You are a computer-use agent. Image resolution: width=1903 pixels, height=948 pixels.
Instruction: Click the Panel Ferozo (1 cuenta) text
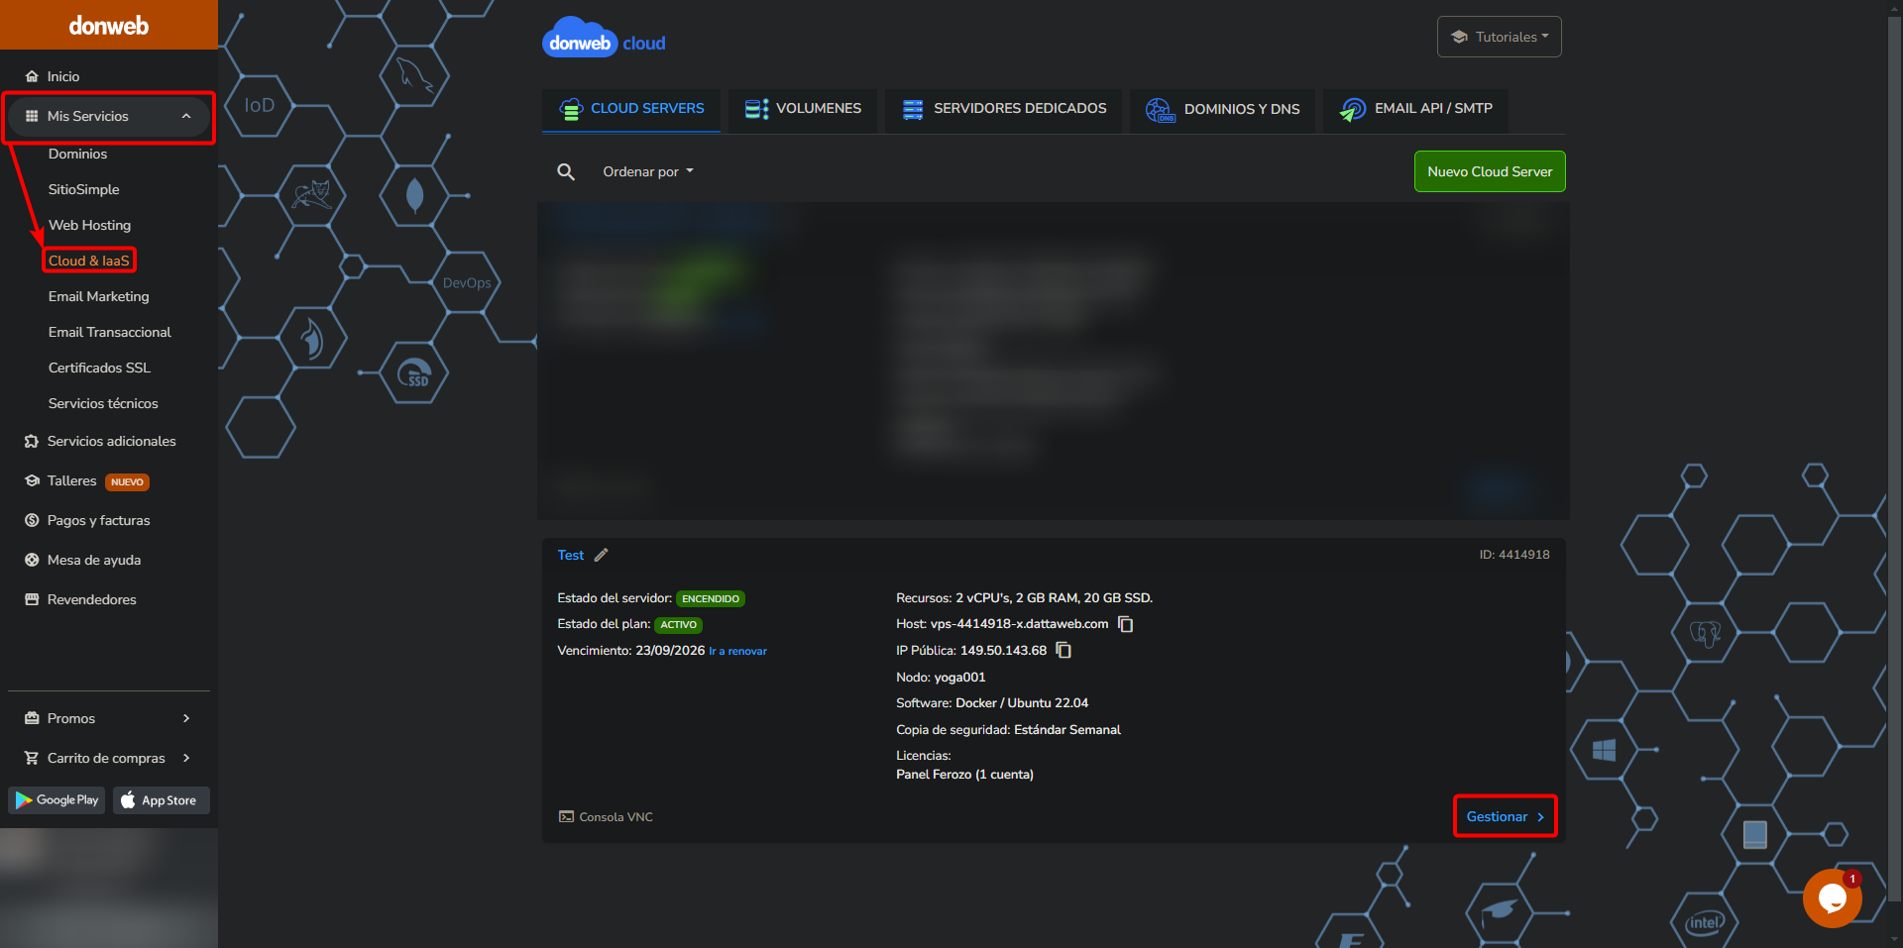(x=964, y=775)
